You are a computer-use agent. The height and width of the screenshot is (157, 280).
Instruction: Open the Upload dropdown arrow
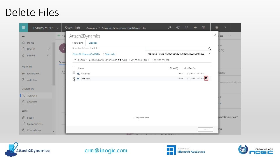point(87,60)
